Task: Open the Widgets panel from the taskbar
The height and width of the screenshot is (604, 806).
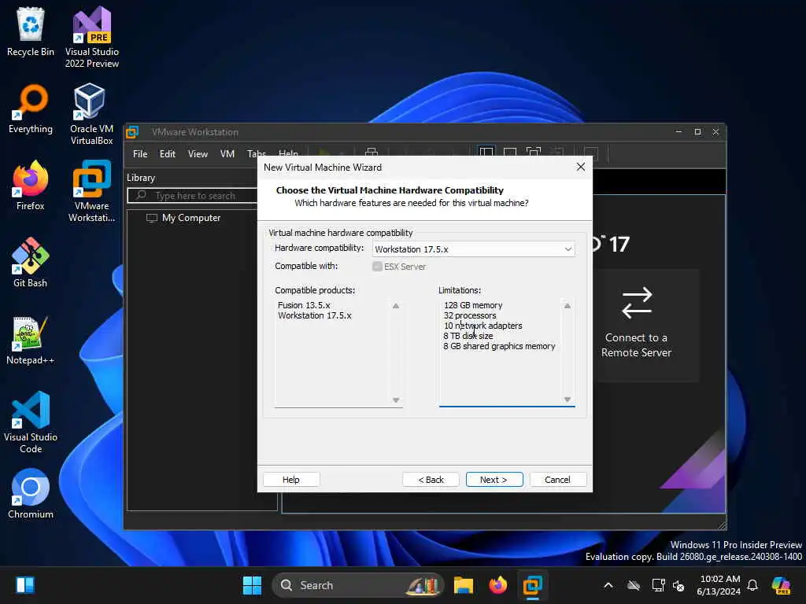Action: click(x=24, y=585)
